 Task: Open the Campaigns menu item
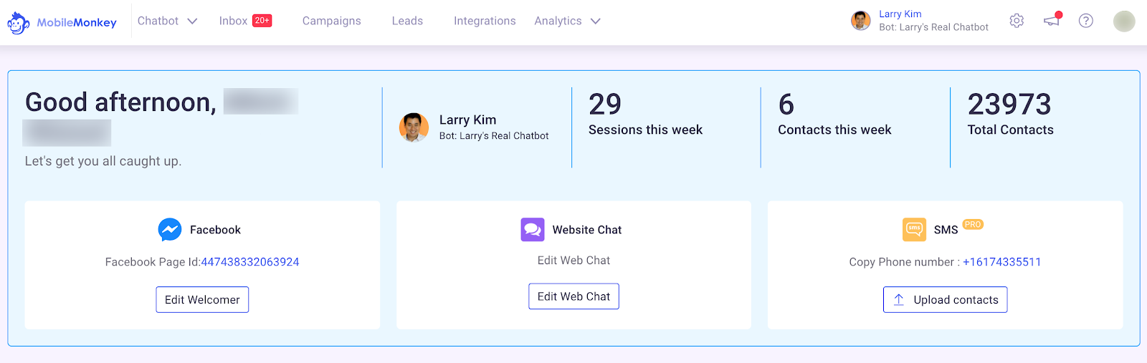331,21
